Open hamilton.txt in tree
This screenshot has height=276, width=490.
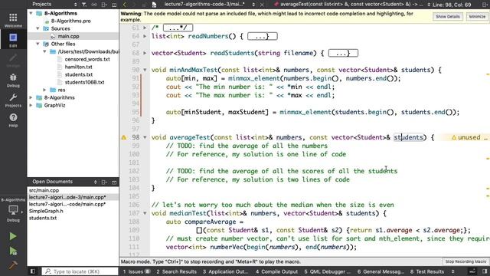coord(78,67)
